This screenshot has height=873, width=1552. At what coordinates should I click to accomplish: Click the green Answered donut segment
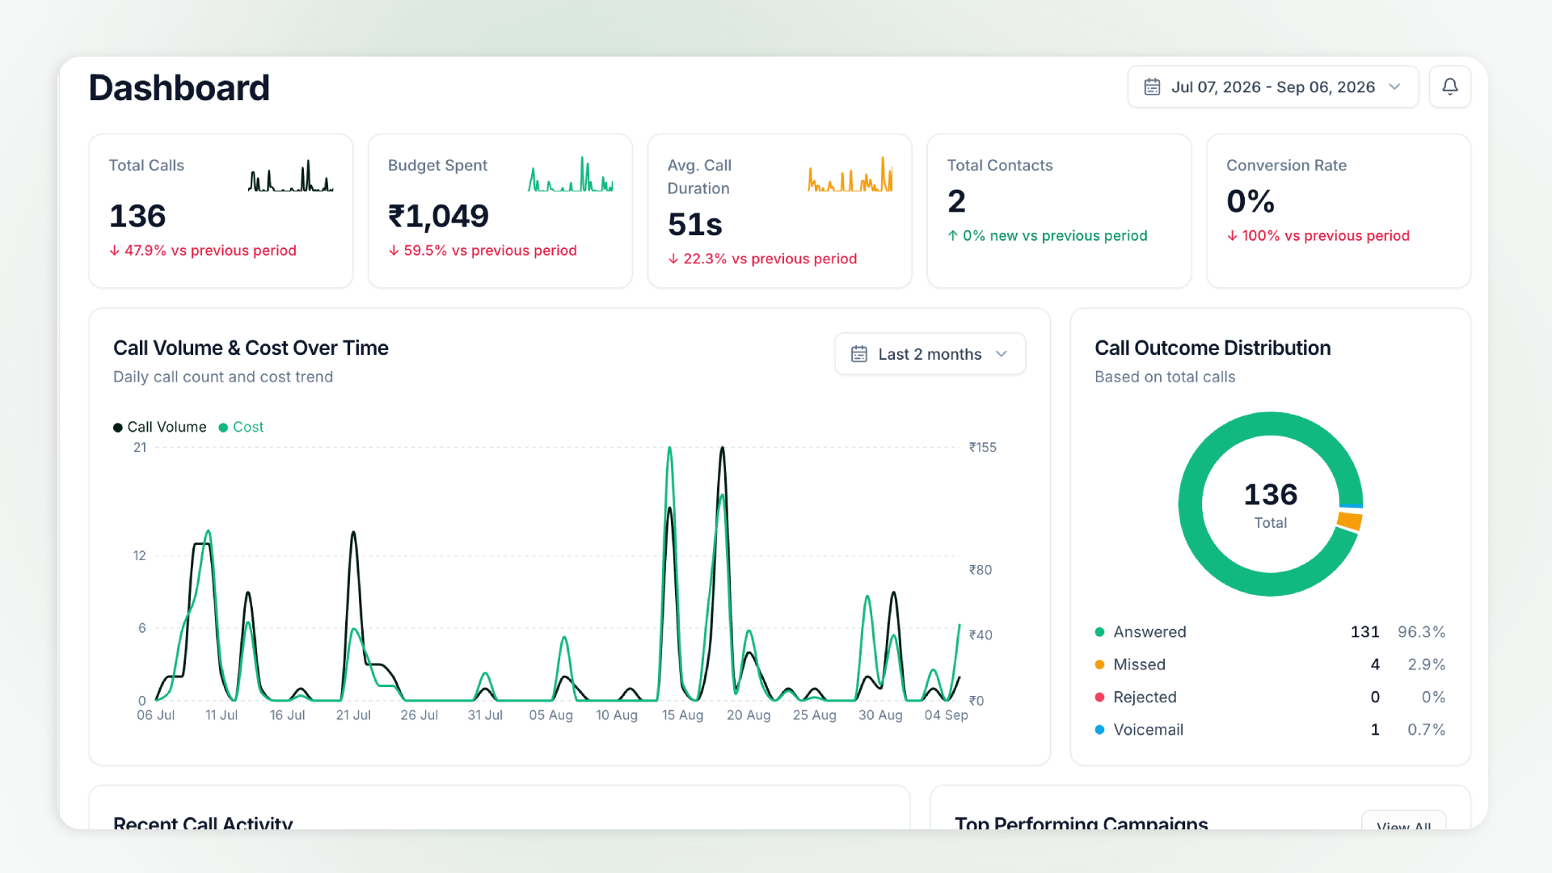click(x=1190, y=504)
